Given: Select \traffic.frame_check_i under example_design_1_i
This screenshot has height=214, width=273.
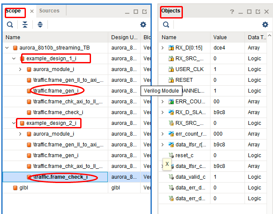Looking at the screenshot, I should pos(58,112).
